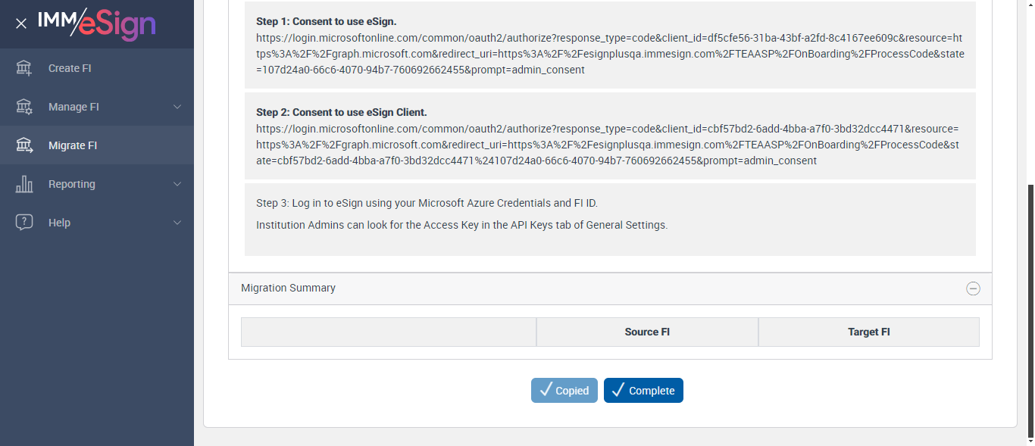
Task: Click the Copied button
Action: 564,391
